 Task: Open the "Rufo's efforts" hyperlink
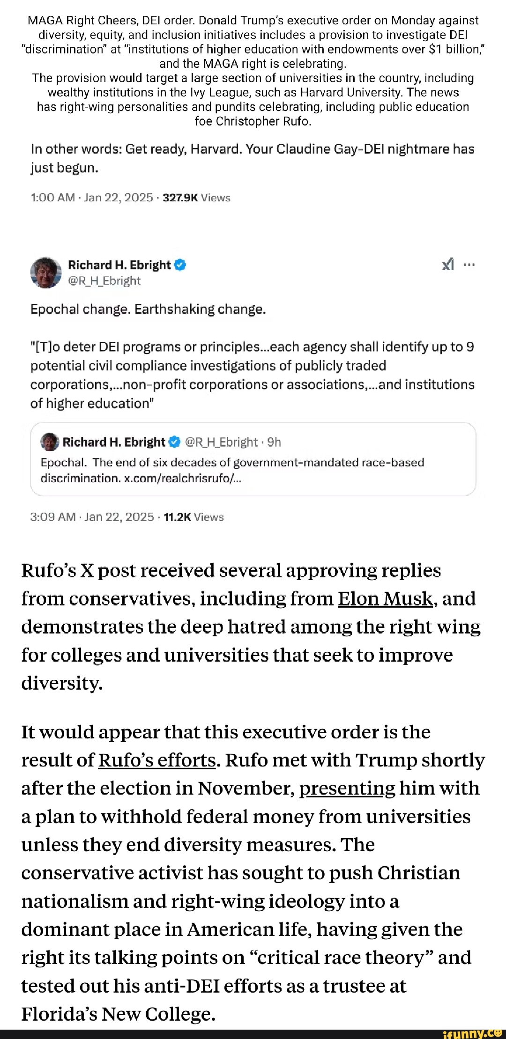tap(157, 760)
